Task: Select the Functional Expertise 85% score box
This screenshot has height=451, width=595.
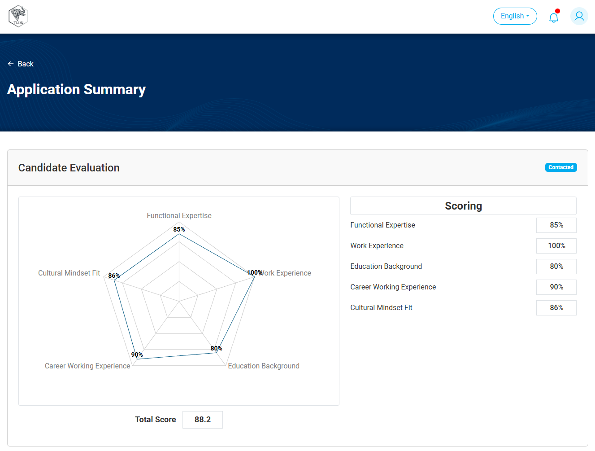Action: click(x=556, y=225)
